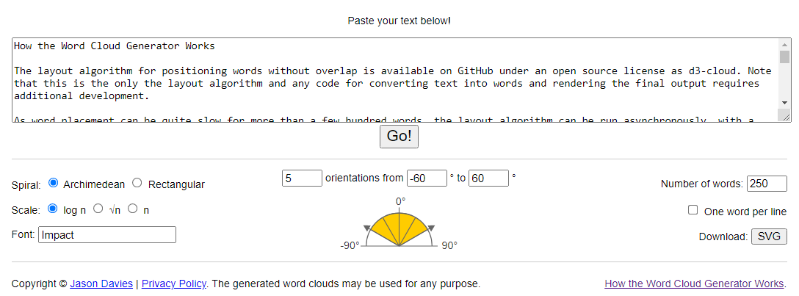The image size is (799, 296).
Task: Choose the log n scale
Action: [53, 209]
